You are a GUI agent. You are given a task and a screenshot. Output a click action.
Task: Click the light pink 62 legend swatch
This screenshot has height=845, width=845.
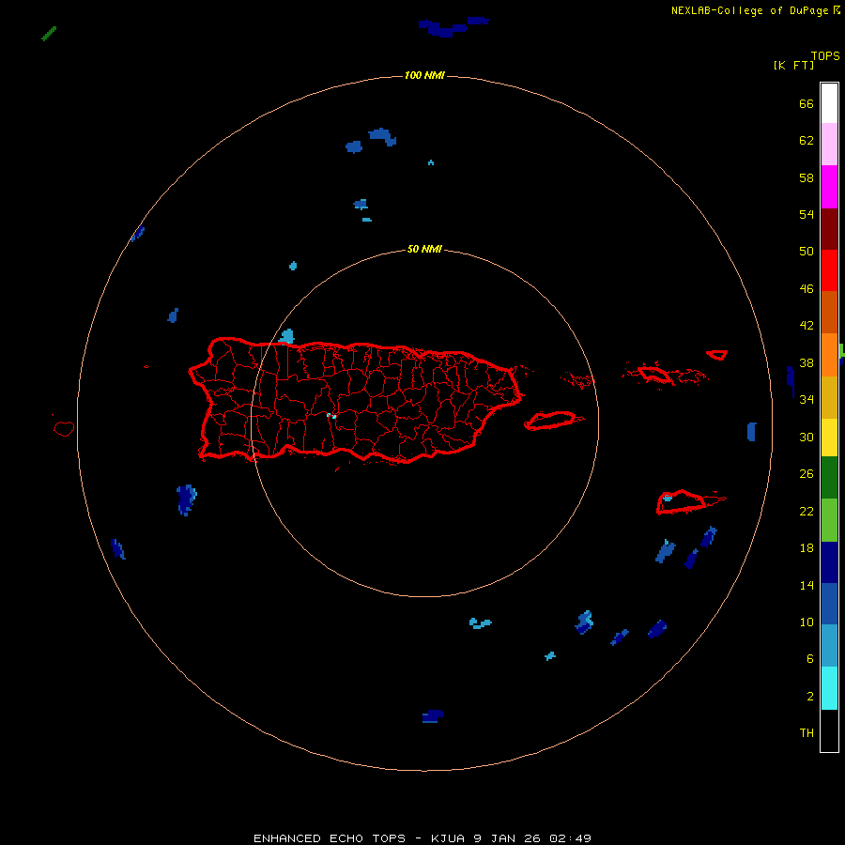click(x=829, y=145)
